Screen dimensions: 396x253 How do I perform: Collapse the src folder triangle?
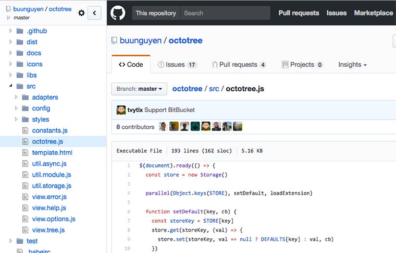(x=10, y=86)
